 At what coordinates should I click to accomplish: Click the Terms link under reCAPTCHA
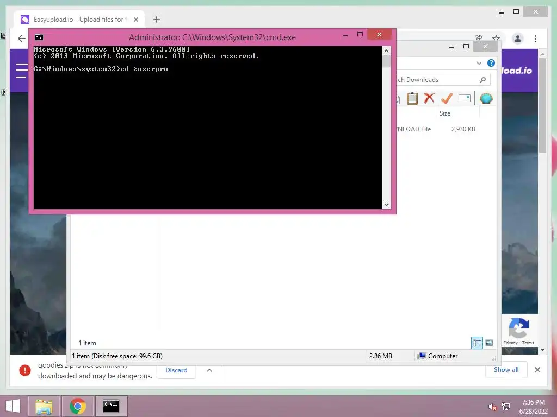(528, 343)
